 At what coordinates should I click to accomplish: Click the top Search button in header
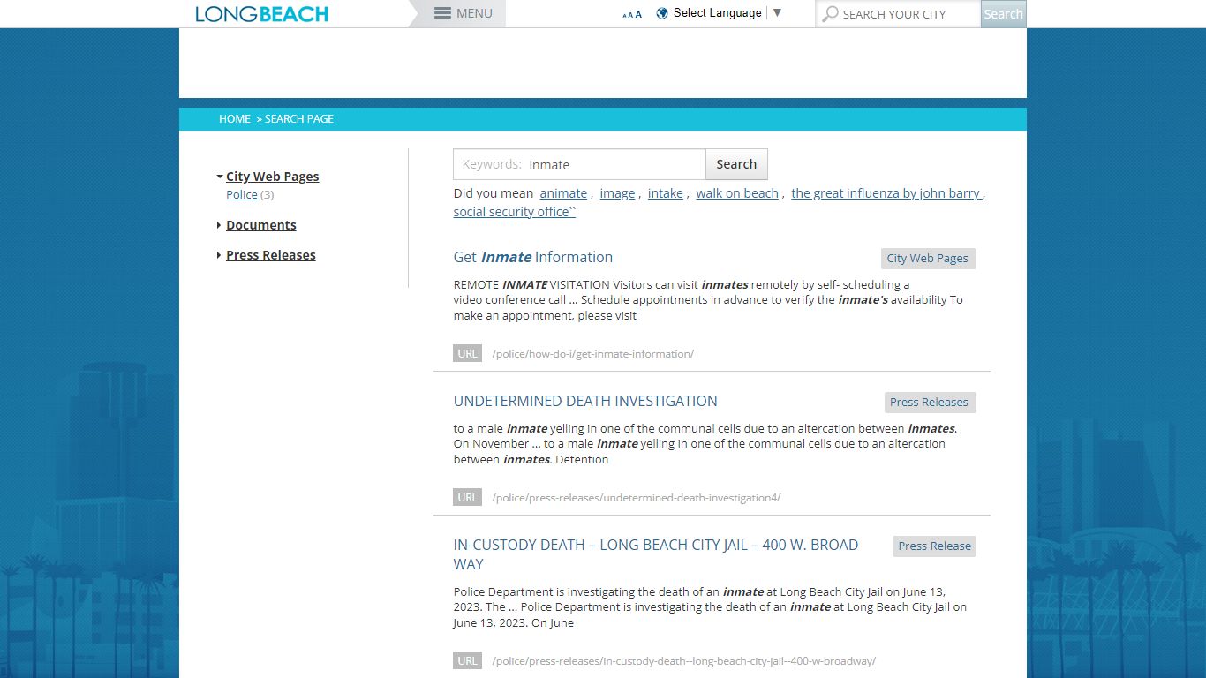(1003, 14)
